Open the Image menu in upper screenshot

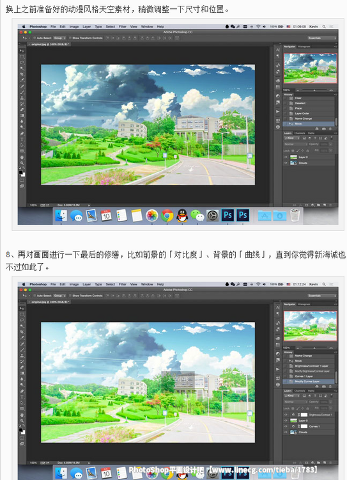point(74,27)
